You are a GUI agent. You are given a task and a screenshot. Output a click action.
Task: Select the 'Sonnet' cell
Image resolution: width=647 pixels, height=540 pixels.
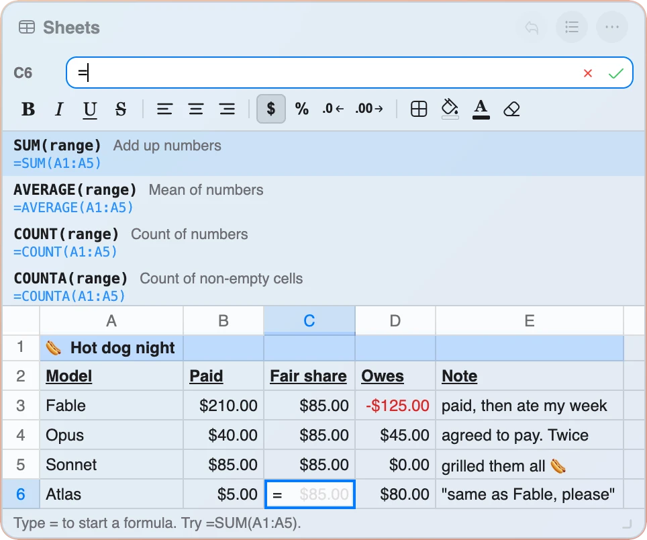tap(111, 465)
